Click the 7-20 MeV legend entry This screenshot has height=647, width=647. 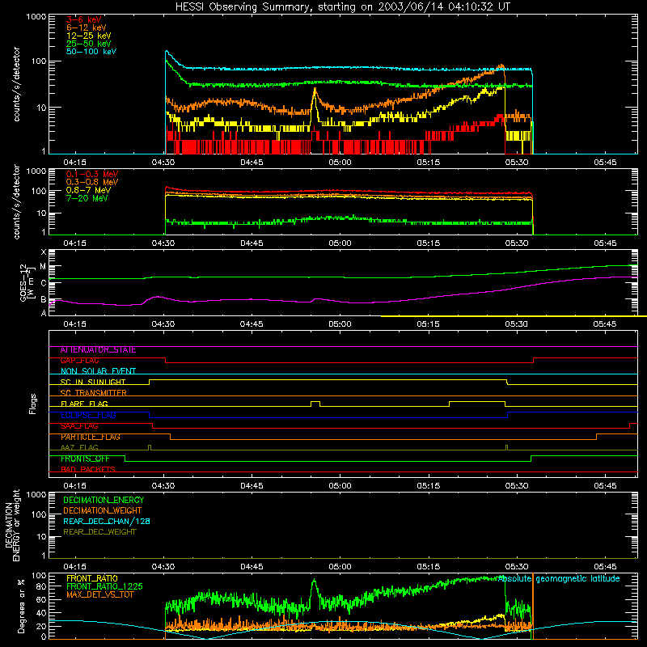coord(87,198)
